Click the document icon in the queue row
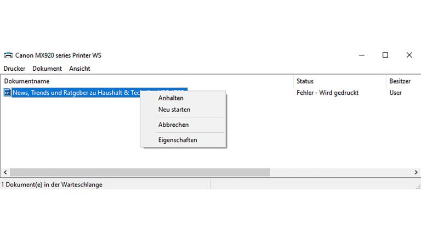The height and width of the screenshot is (237, 421). point(7,93)
